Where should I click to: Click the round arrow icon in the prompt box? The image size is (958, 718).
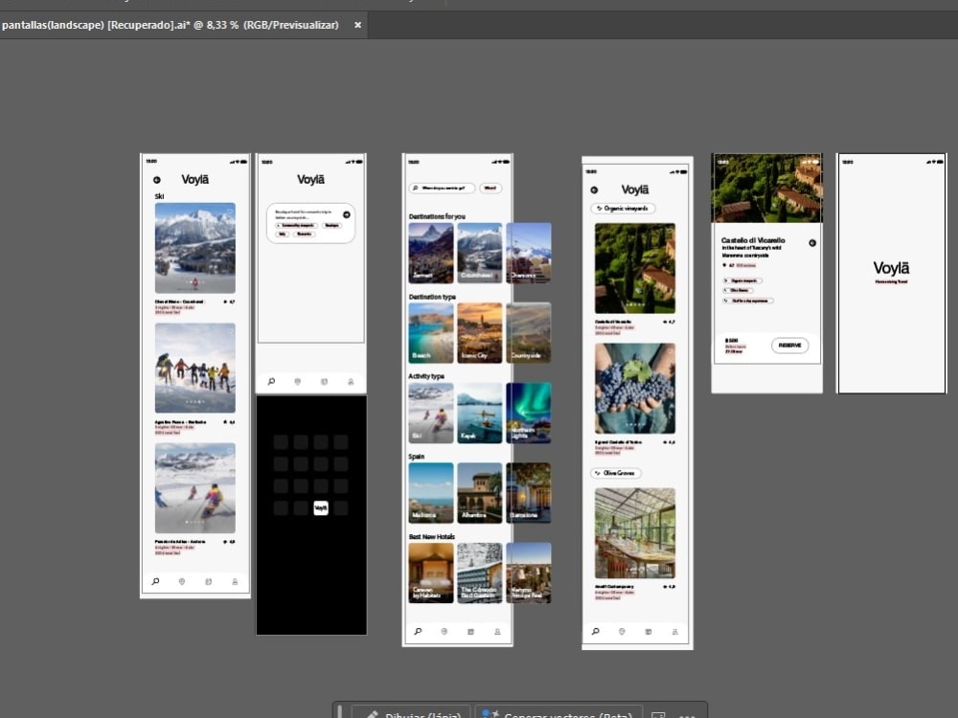[347, 214]
